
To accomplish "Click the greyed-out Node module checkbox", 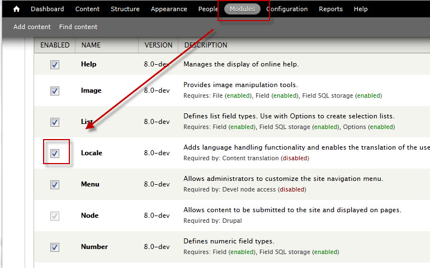I will [55, 216].
